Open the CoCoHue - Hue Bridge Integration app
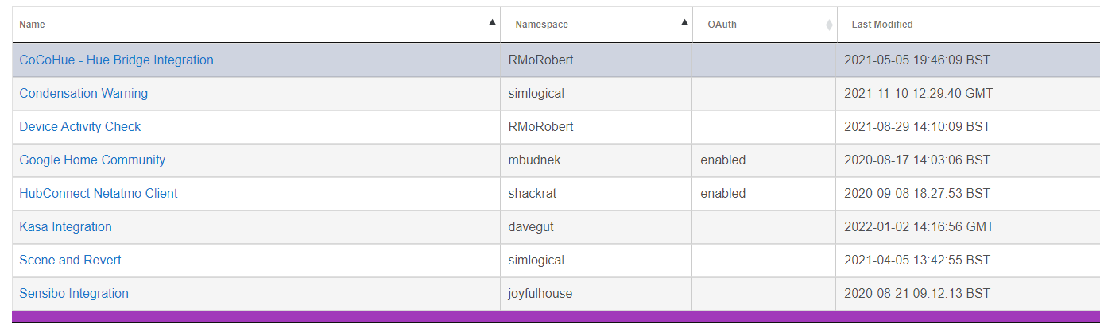1100x332 pixels. click(x=116, y=60)
